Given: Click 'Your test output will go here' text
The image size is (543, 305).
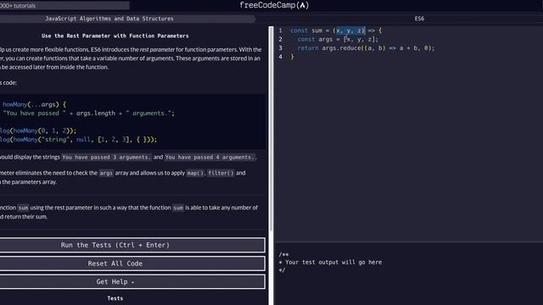Looking at the screenshot, I should [x=333, y=262].
